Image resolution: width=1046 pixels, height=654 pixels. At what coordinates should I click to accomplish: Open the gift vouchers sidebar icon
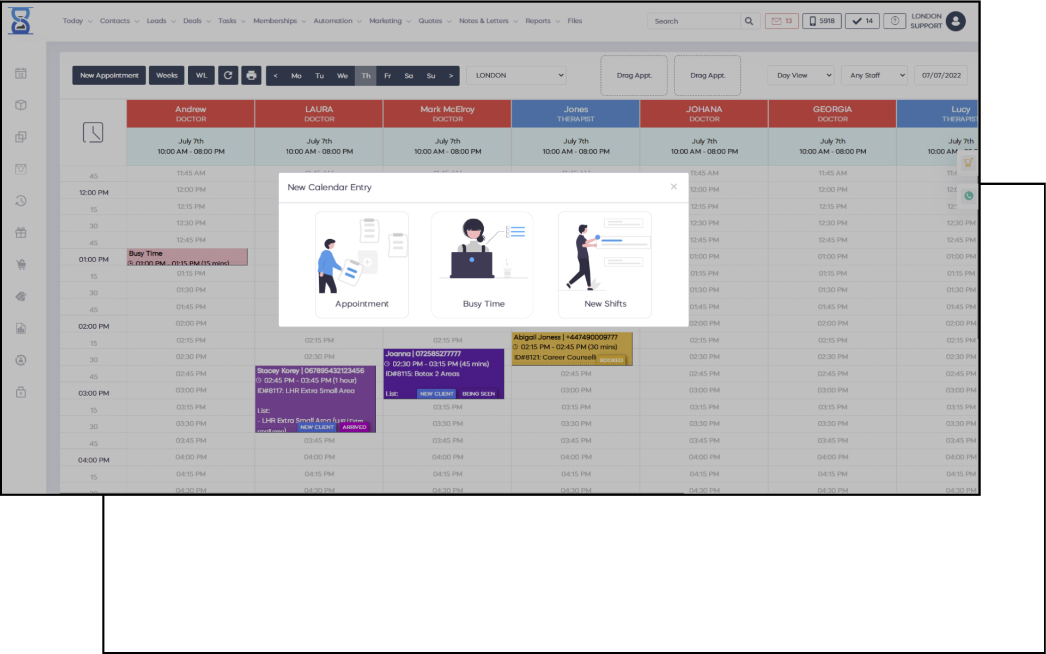[x=21, y=233]
